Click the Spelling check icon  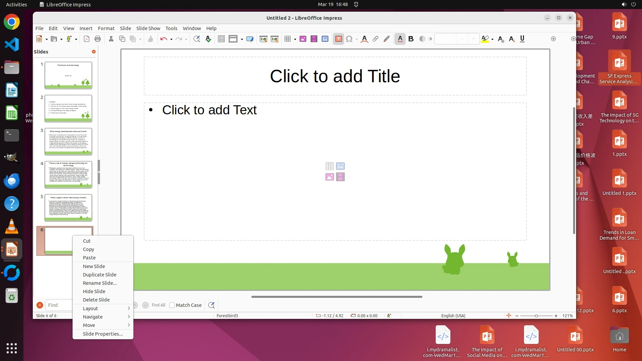(208, 39)
